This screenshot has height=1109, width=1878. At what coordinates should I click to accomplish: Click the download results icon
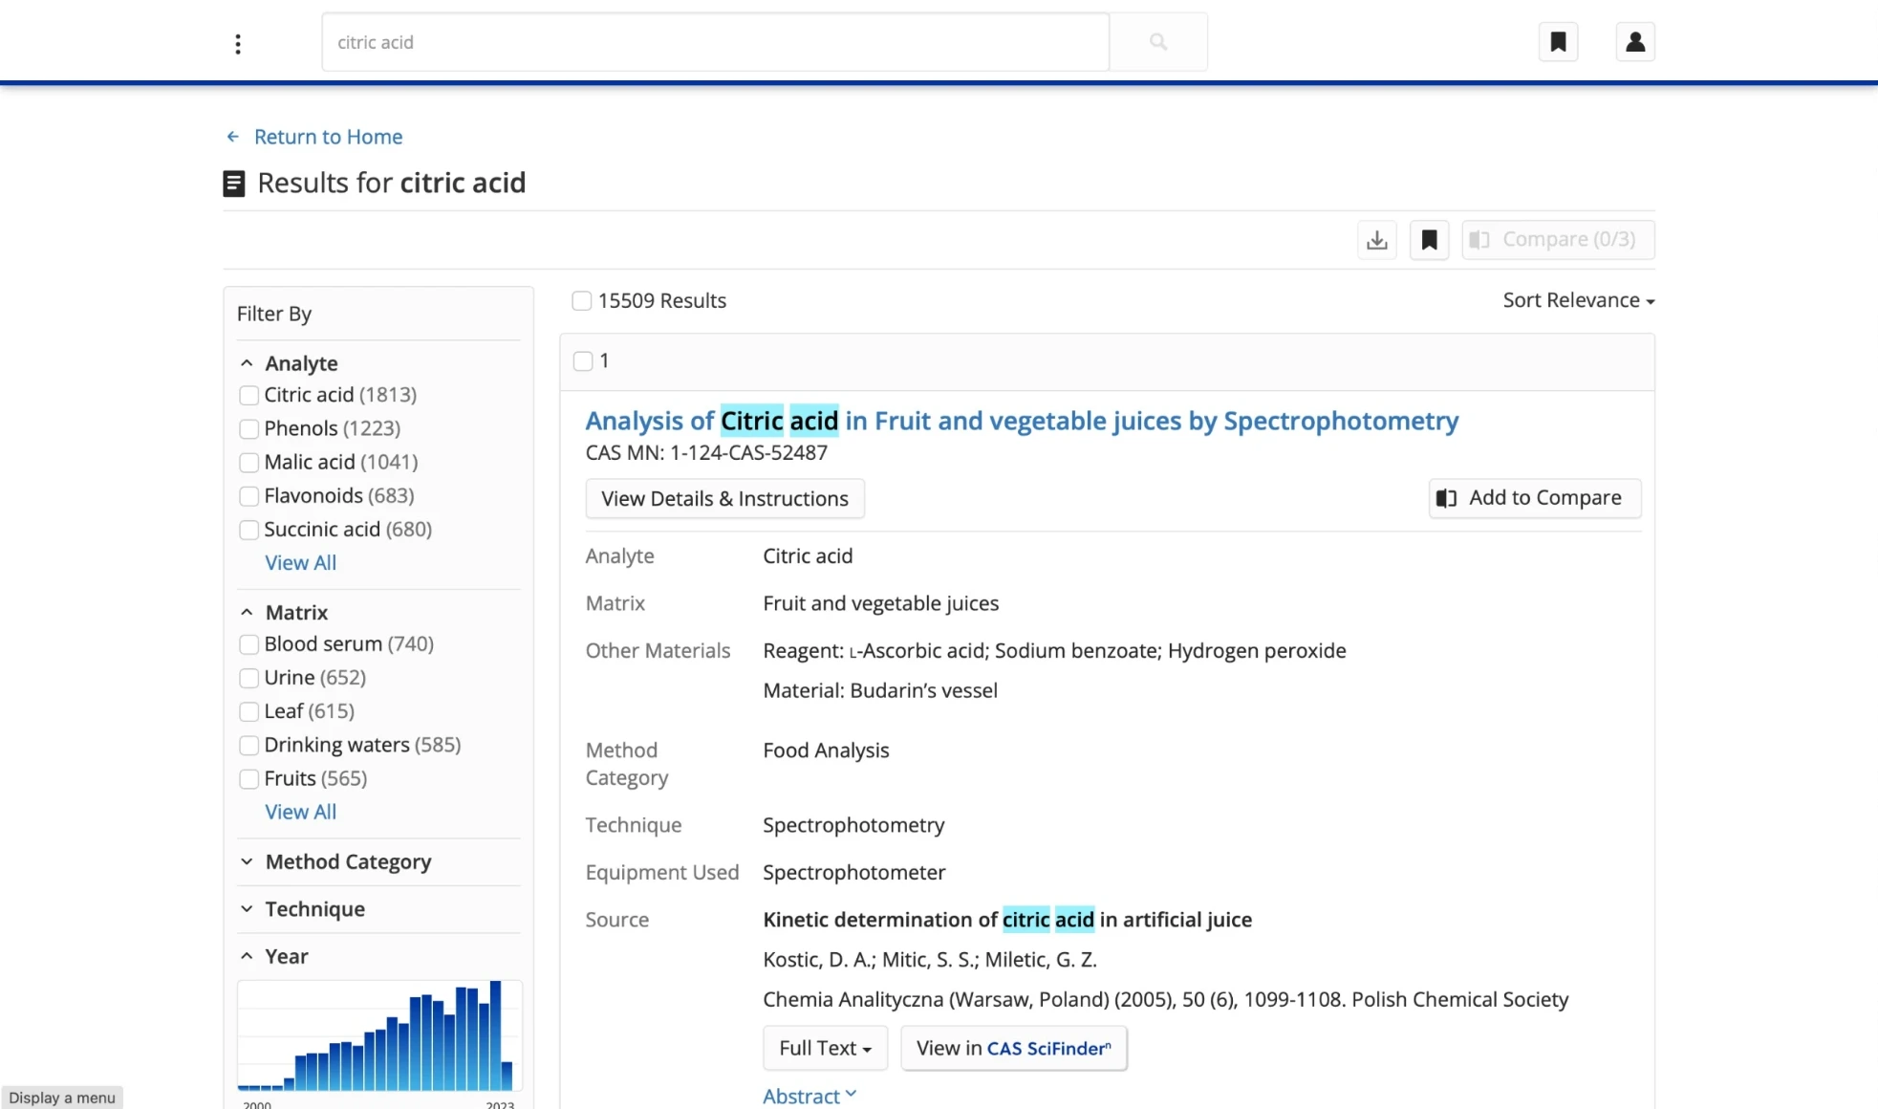click(x=1377, y=240)
